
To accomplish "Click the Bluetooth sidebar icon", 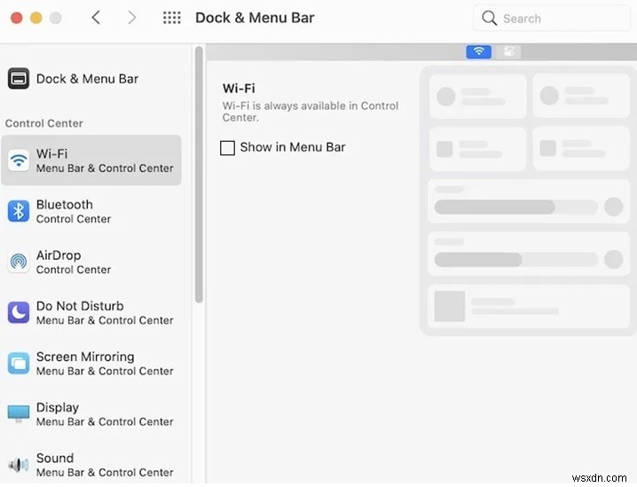I will (x=19, y=211).
